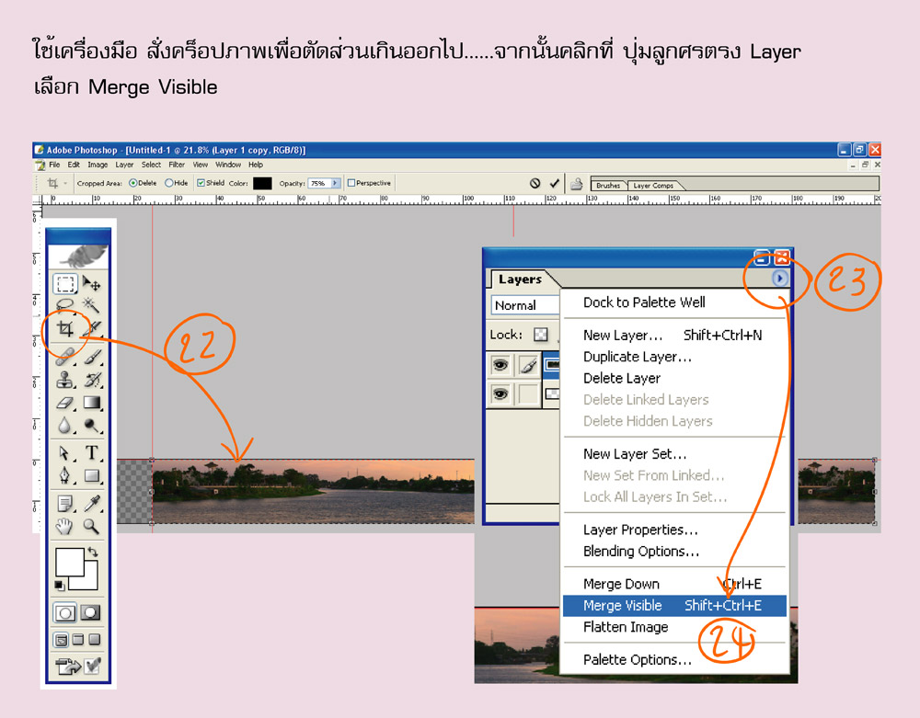Image resolution: width=920 pixels, height=718 pixels.
Task: Select the Magic Wand tool
Action: click(x=91, y=305)
